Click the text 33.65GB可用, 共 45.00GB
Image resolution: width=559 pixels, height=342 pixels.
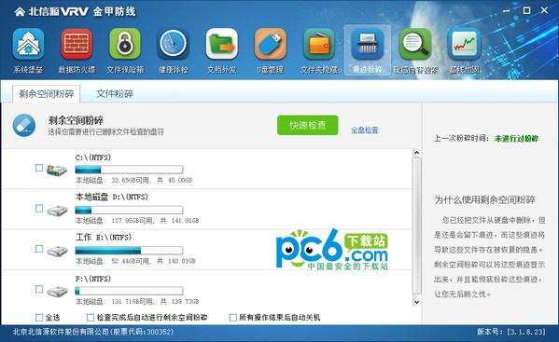pos(152,181)
